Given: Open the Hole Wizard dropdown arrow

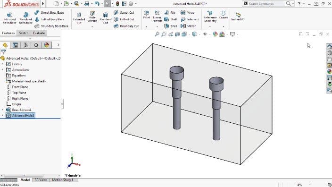Looking at the screenshot, I should pyautogui.click(x=92, y=27).
